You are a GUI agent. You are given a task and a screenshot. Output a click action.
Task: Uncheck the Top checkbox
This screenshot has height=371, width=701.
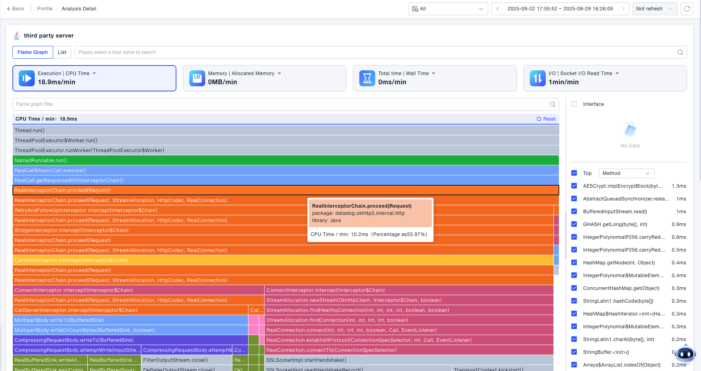point(574,173)
